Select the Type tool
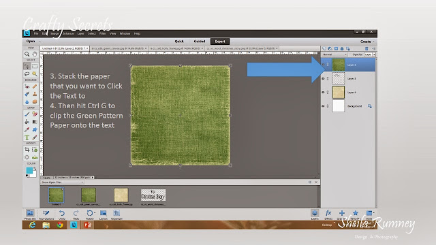The image size is (436, 245). pyautogui.click(x=27, y=137)
